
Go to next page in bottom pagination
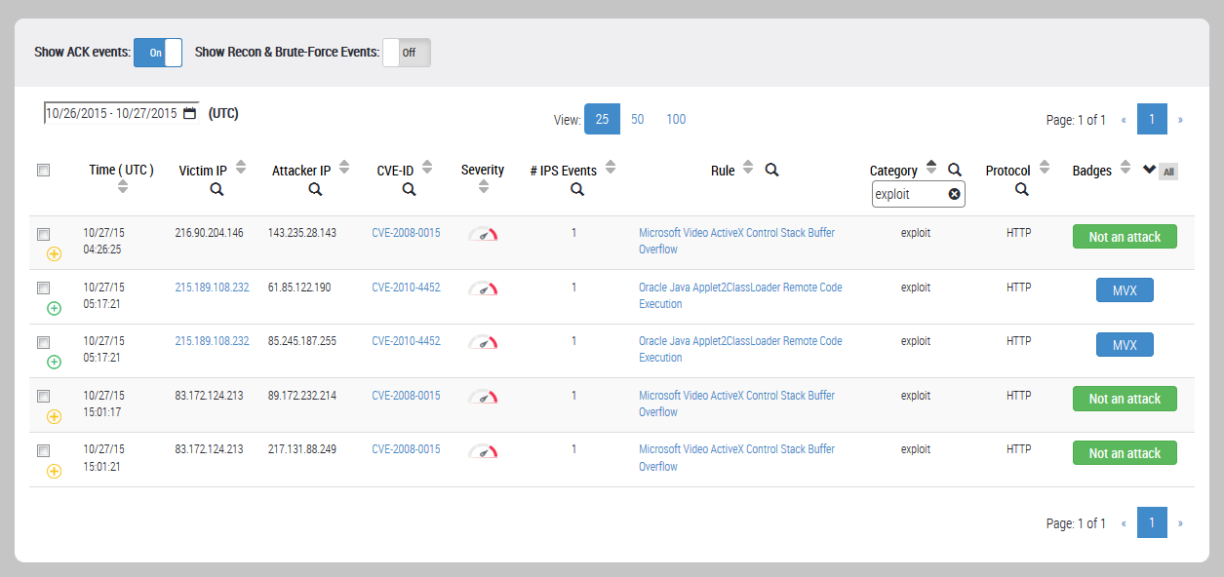coord(1180,523)
